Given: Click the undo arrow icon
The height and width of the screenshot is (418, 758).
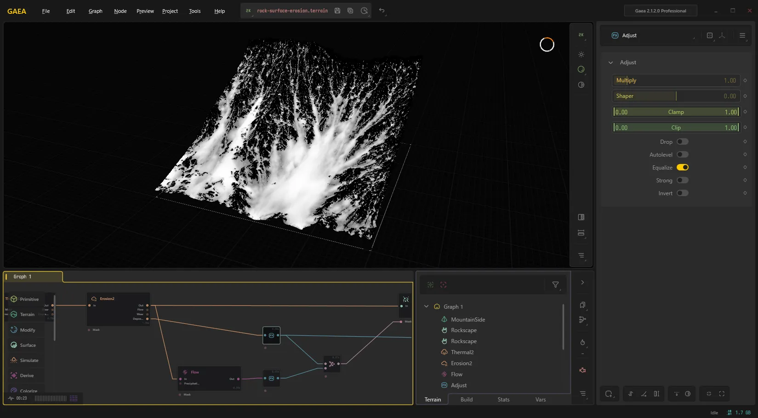Looking at the screenshot, I should [x=382, y=11].
